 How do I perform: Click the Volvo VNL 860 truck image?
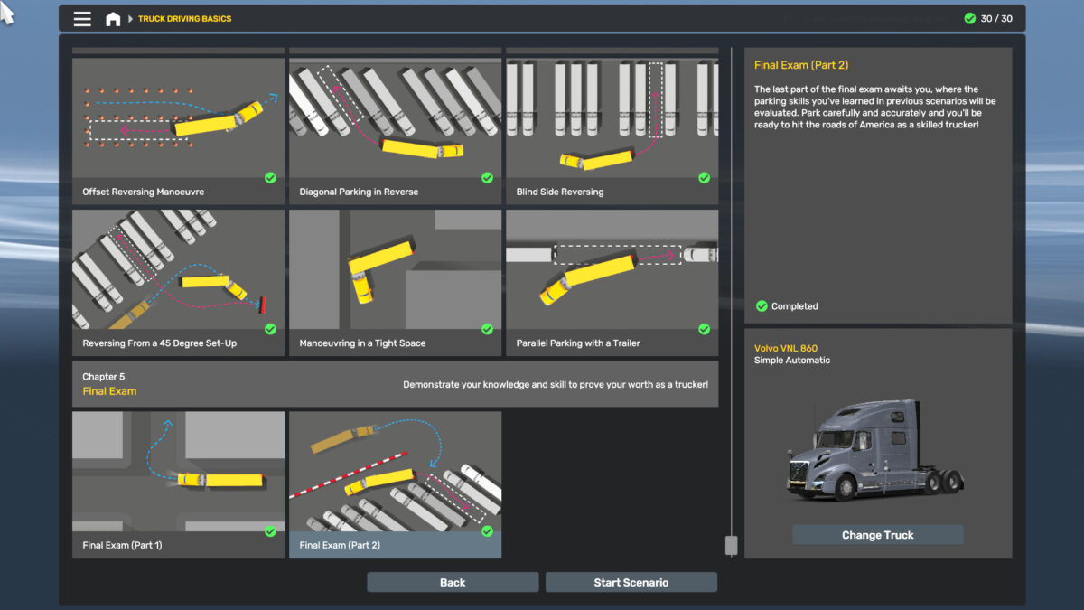point(874,449)
